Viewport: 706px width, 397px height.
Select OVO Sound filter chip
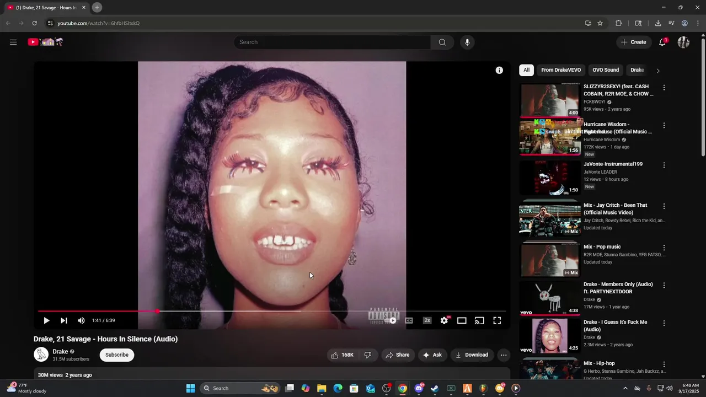(x=606, y=70)
